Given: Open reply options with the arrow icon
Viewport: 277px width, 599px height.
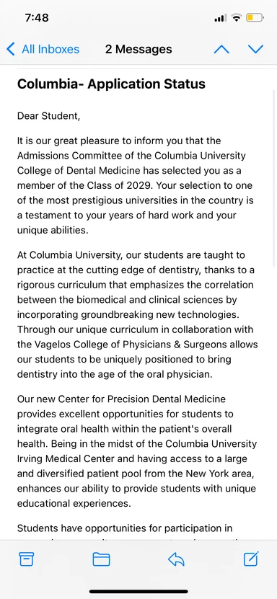Looking at the screenshot, I should pos(176,559).
